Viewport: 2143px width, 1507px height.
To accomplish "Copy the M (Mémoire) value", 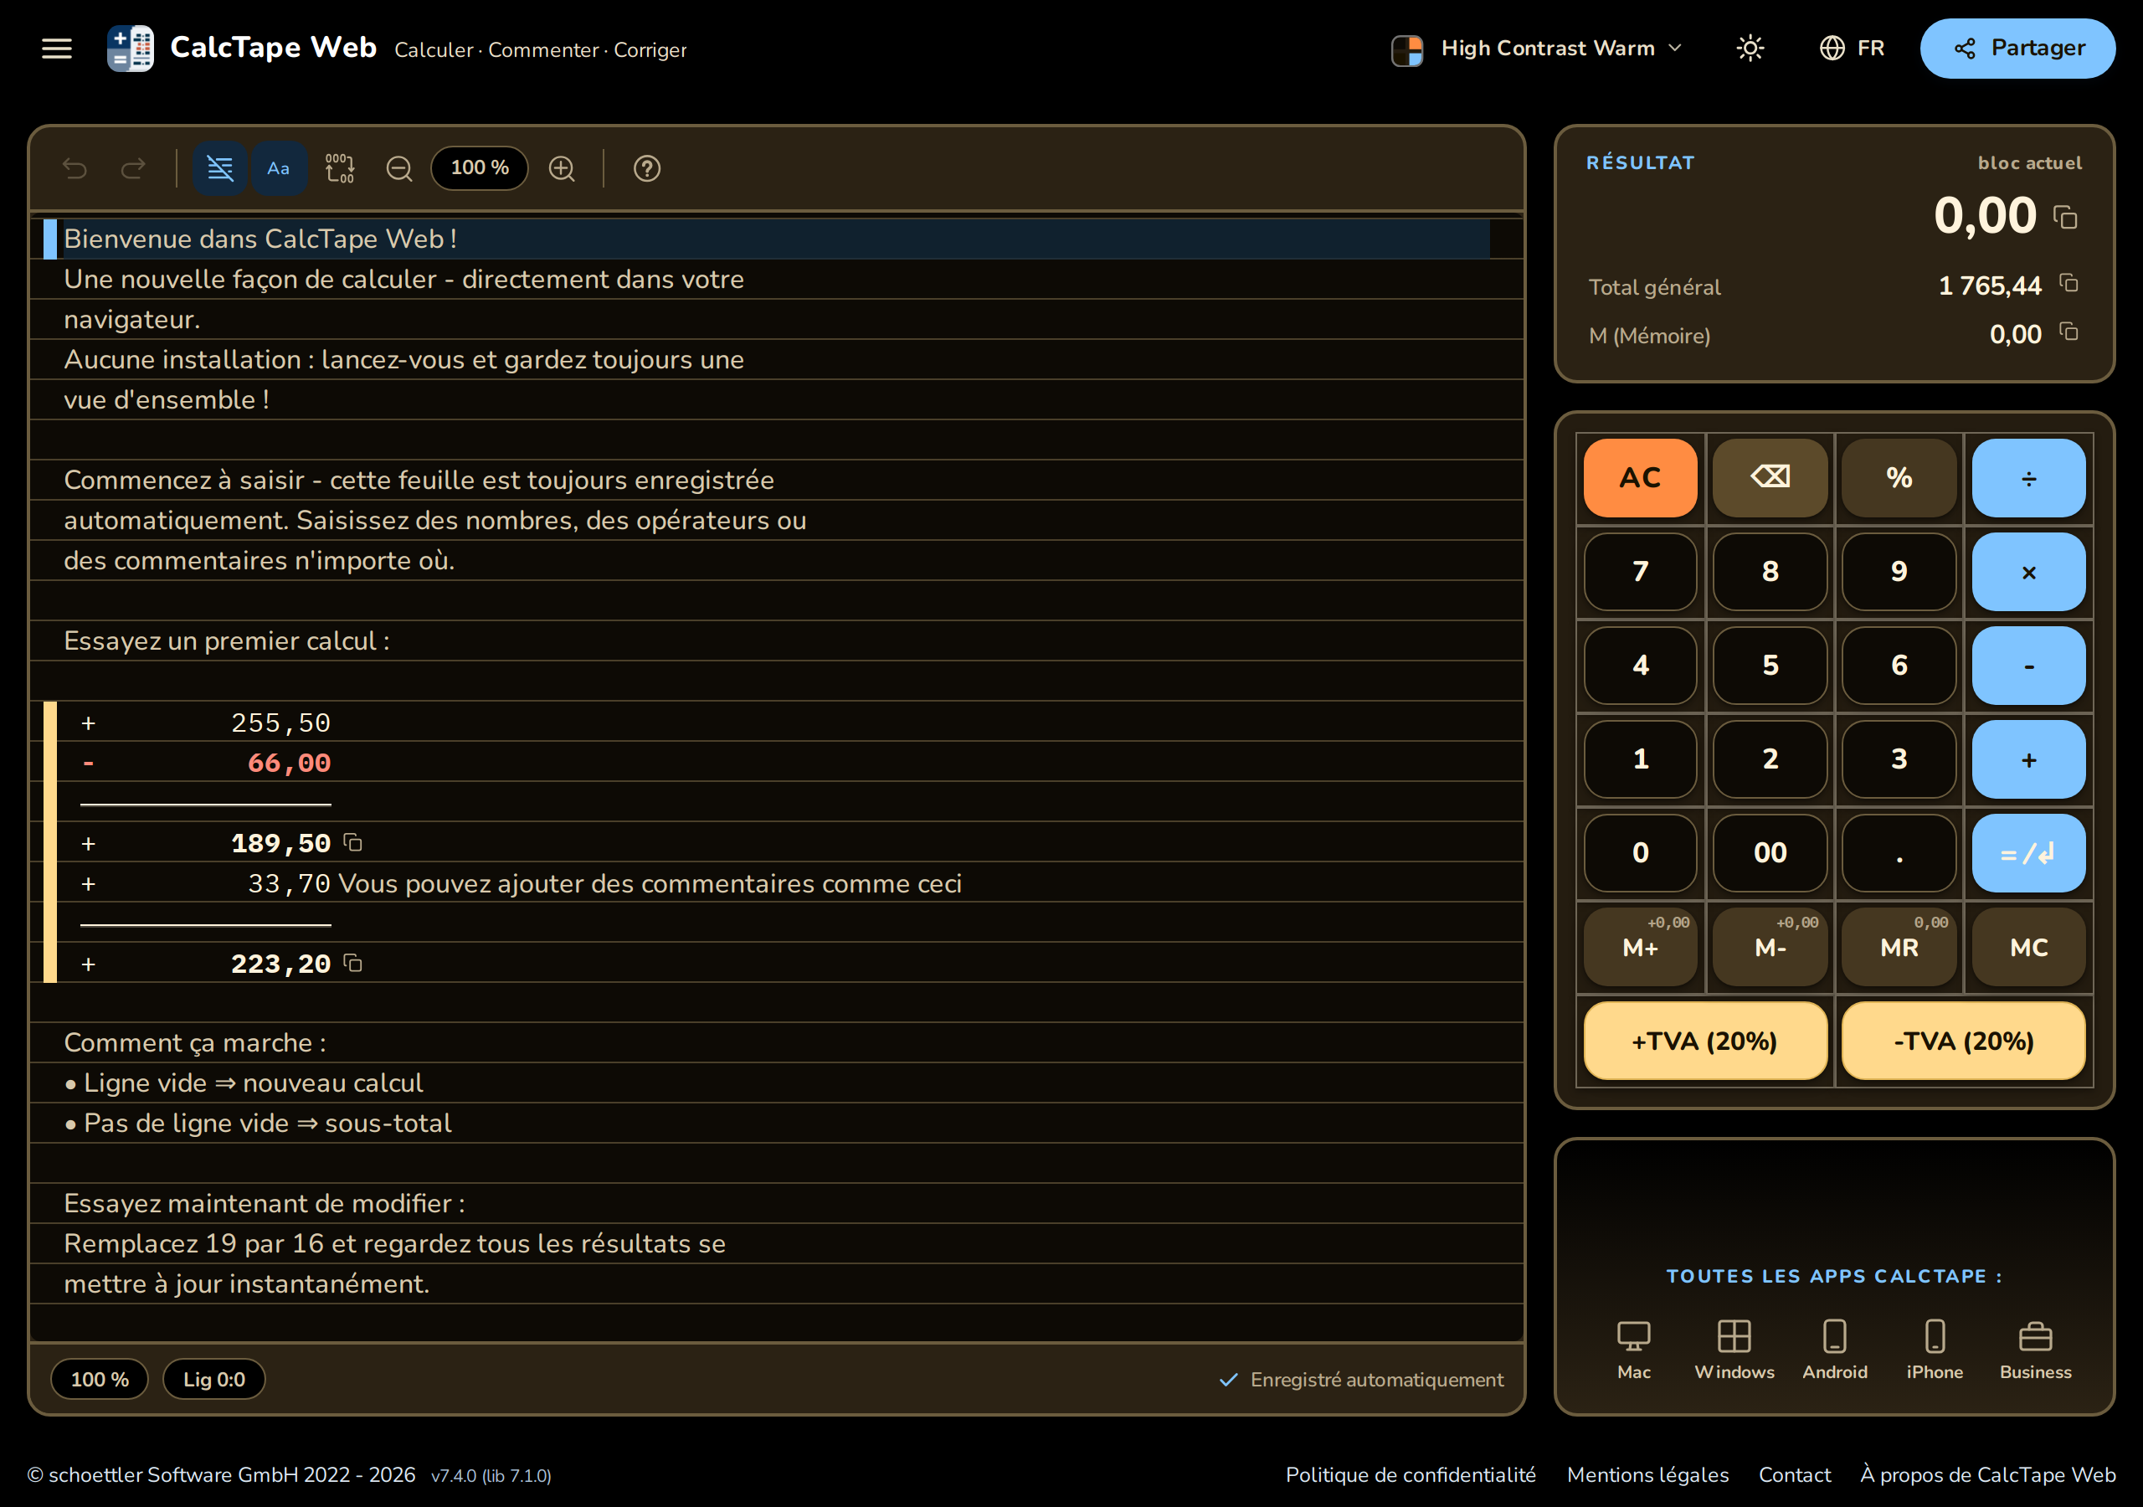I will (2068, 332).
